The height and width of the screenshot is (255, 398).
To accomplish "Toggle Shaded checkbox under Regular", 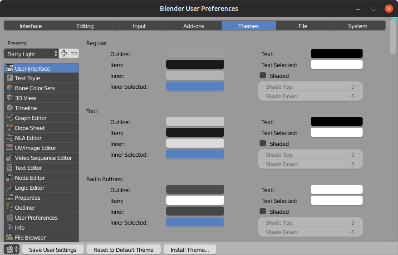I will tap(263, 76).
